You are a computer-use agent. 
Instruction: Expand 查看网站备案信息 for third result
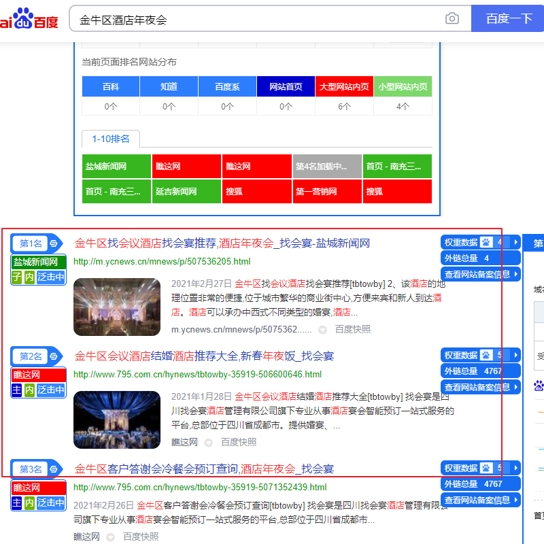click(x=481, y=500)
